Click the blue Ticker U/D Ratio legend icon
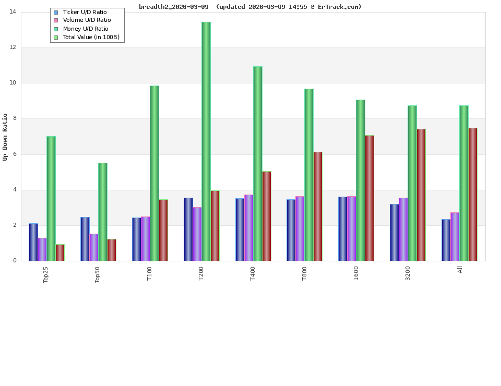Image resolution: width=501 pixels, height=386 pixels. pos(55,12)
